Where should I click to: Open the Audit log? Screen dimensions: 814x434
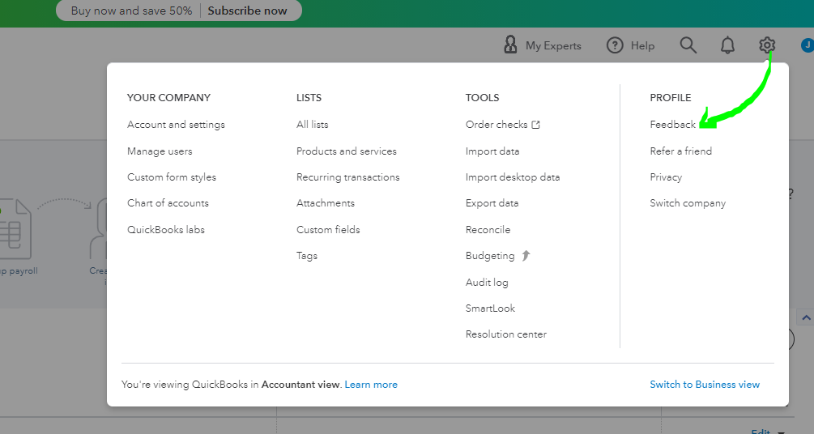pyautogui.click(x=487, y=283)
